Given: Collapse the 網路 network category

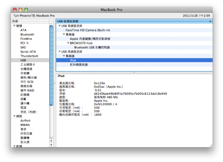Looking at the screenshot, I should coord(14,116).
